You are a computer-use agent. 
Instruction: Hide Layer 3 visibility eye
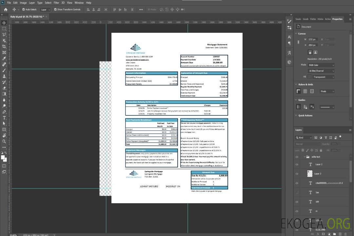297,174
